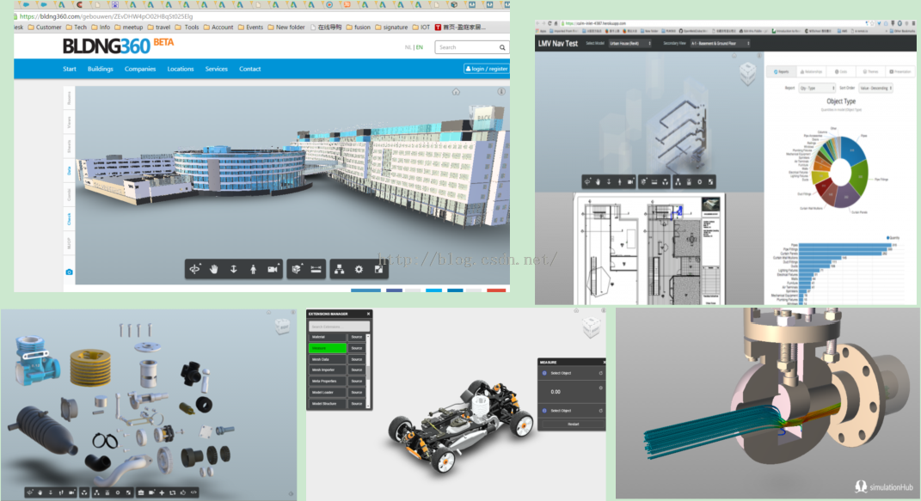The height and width of the screenshot is (501, 921).
Task: Toggle the Model Structure extension
Action: (x=327, y=404)
